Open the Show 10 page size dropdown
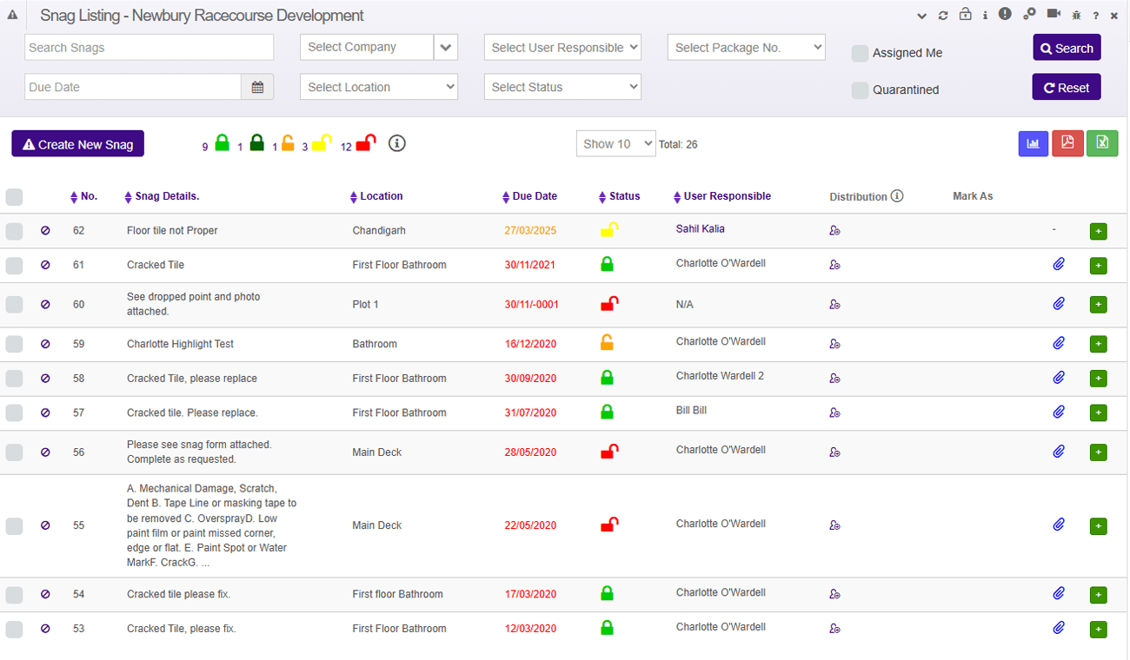The image size is (1130, 660). click(615, 144)
